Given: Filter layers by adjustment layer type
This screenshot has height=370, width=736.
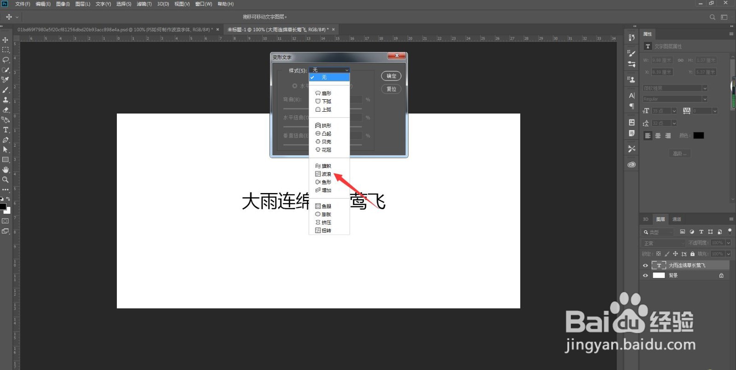Looking at the screenshot, I should [692, 232].
